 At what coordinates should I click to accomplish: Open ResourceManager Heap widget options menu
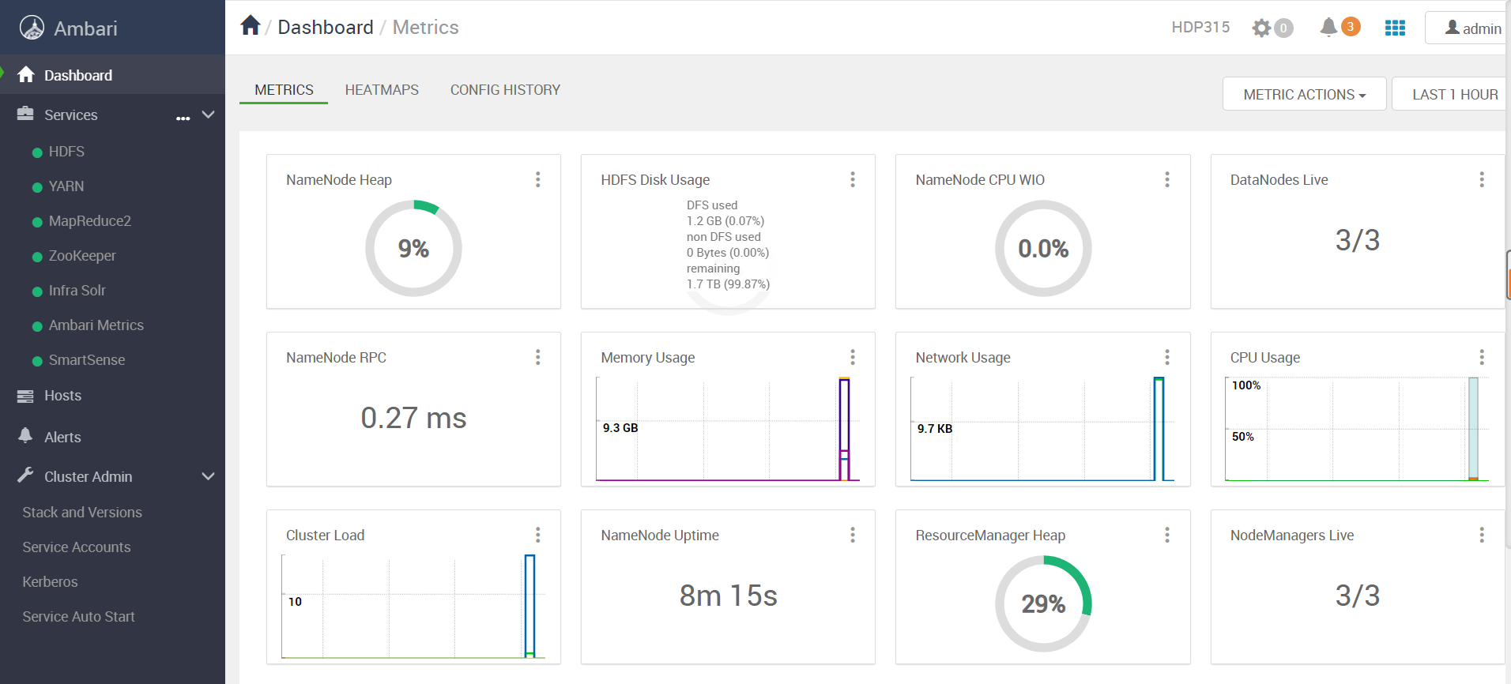(x=1167, y=535)
